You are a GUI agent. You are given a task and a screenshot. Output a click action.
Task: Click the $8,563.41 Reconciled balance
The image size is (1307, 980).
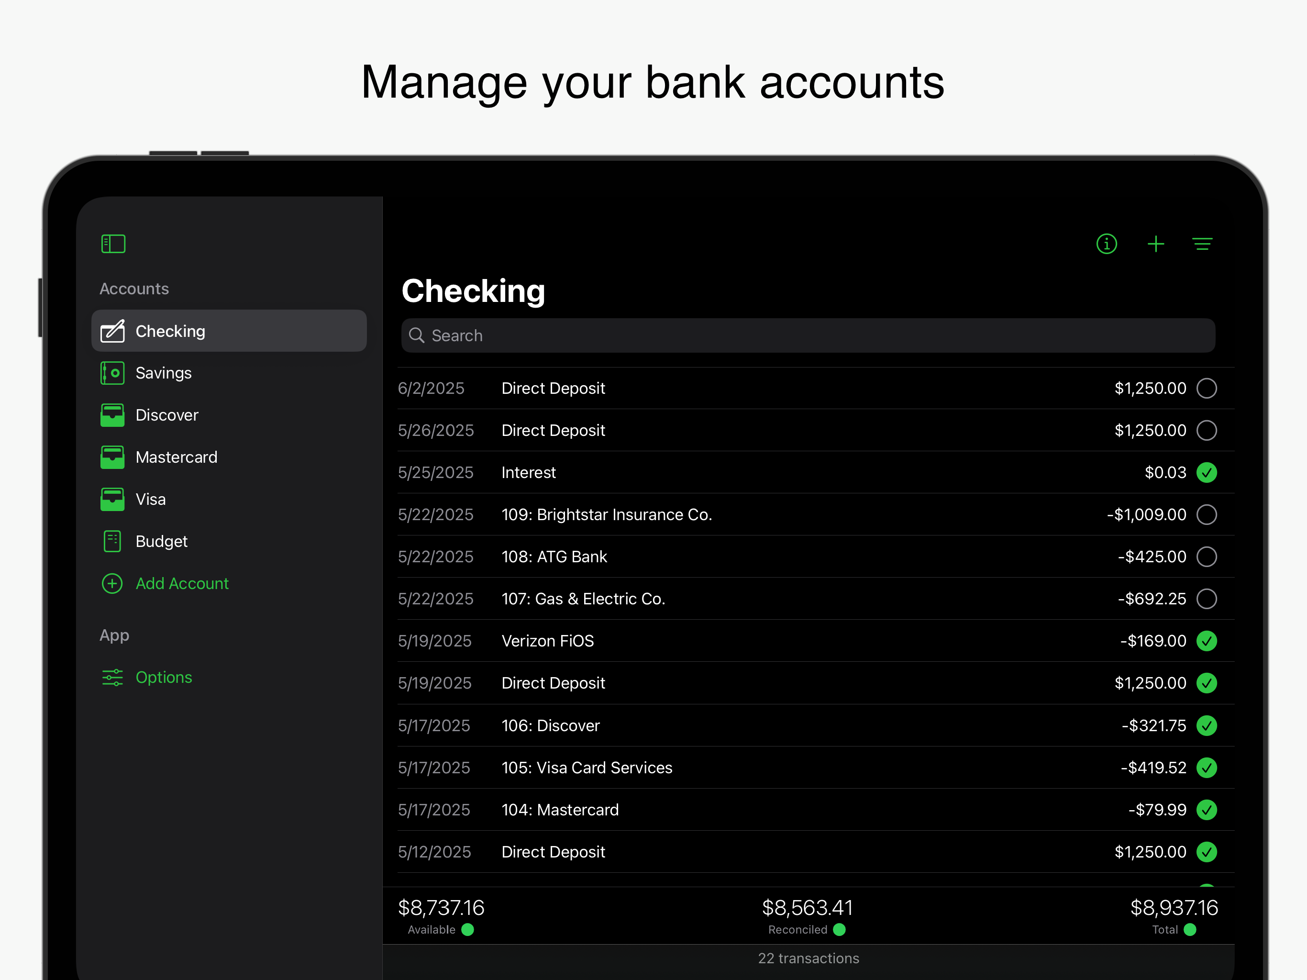[807, 908]
